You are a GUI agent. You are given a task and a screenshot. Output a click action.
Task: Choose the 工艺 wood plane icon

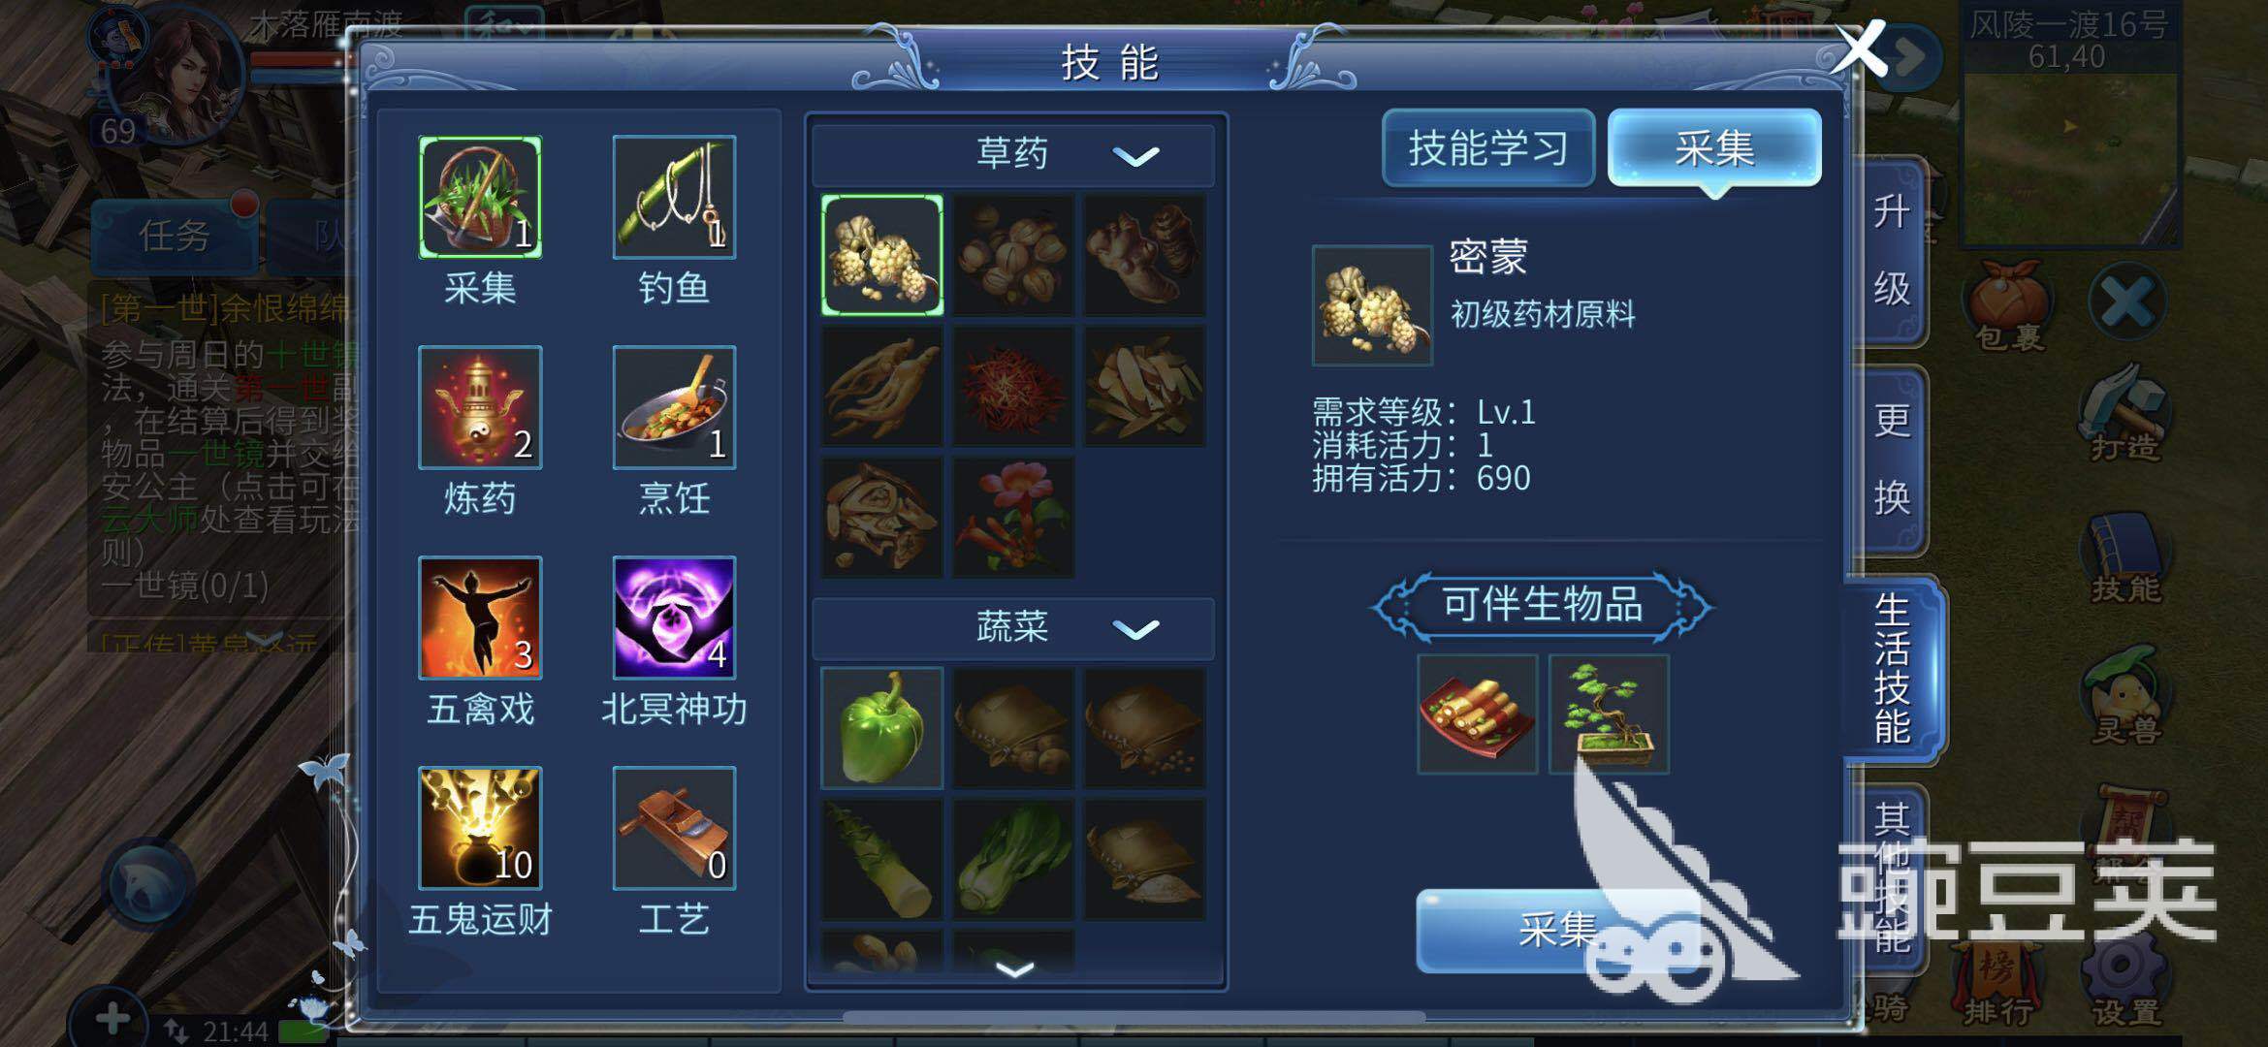pyautogui.click(x=674, y=828)
